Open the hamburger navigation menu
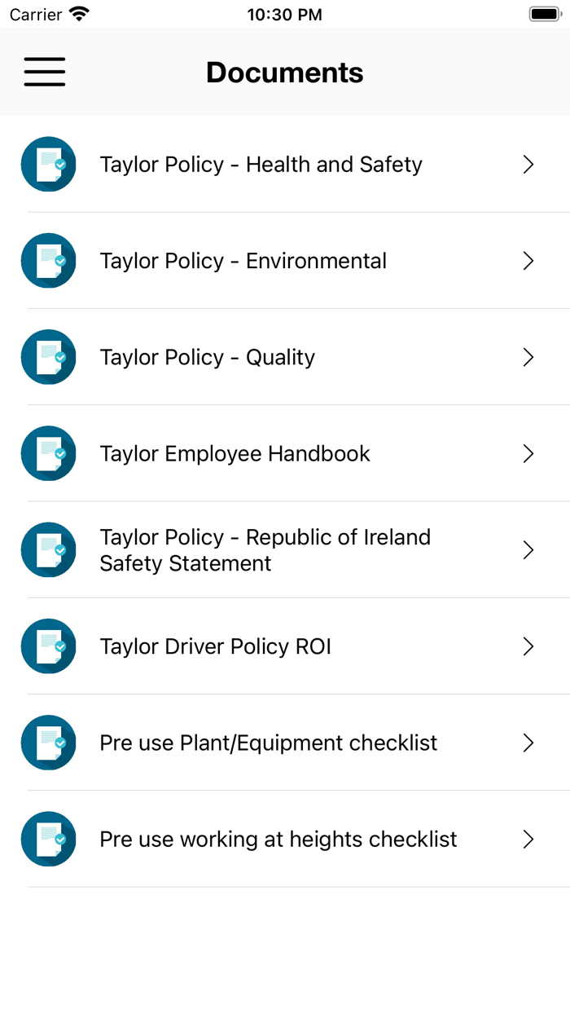 (44, 72)
